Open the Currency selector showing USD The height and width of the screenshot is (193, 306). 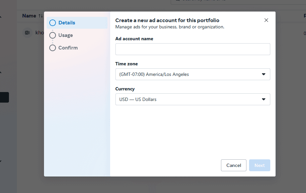(193, 99)
